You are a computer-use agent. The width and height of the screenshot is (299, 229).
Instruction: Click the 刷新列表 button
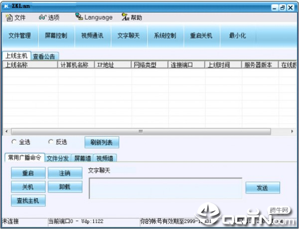(102, 142)
